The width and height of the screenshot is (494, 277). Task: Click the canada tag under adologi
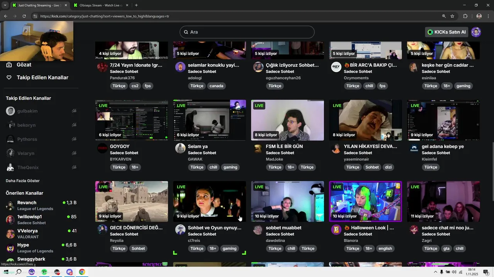[x=216, y=86]
